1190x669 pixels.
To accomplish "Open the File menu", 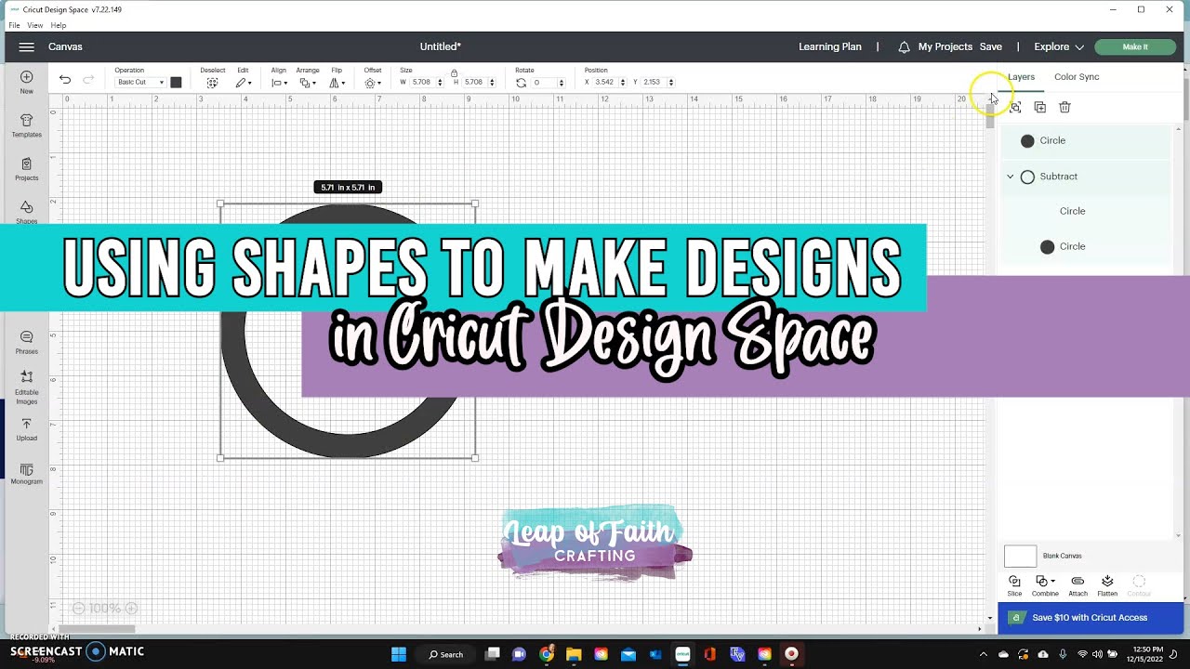I will click(x=14, y=25).
